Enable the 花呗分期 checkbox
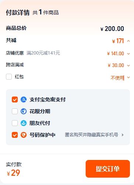This screenshot has height=185, width=134. click(x=15, y=111)
